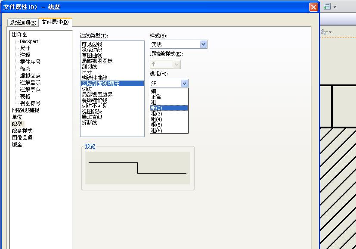Click the options list icon in background window

click(327, 6)
